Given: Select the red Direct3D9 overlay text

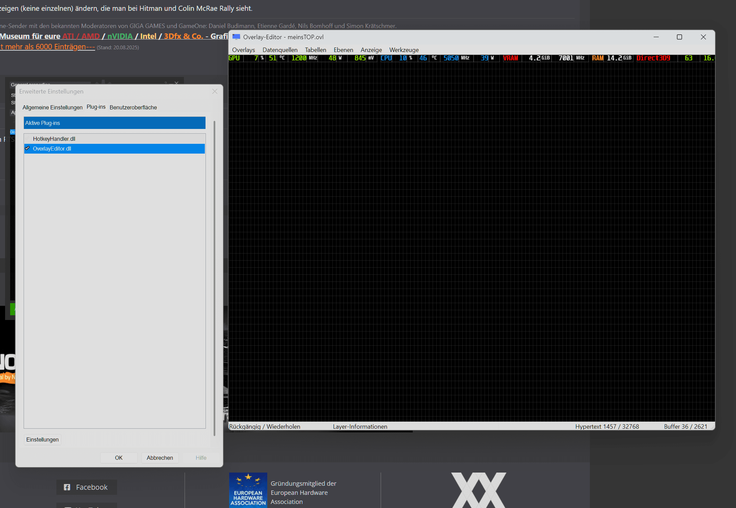Looking at the screenshot, I should pos(653,58).
